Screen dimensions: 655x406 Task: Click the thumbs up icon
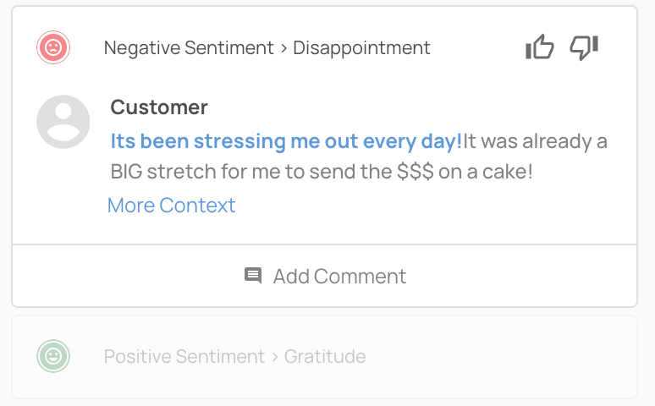pyautogui.click(x=539, y=47)
